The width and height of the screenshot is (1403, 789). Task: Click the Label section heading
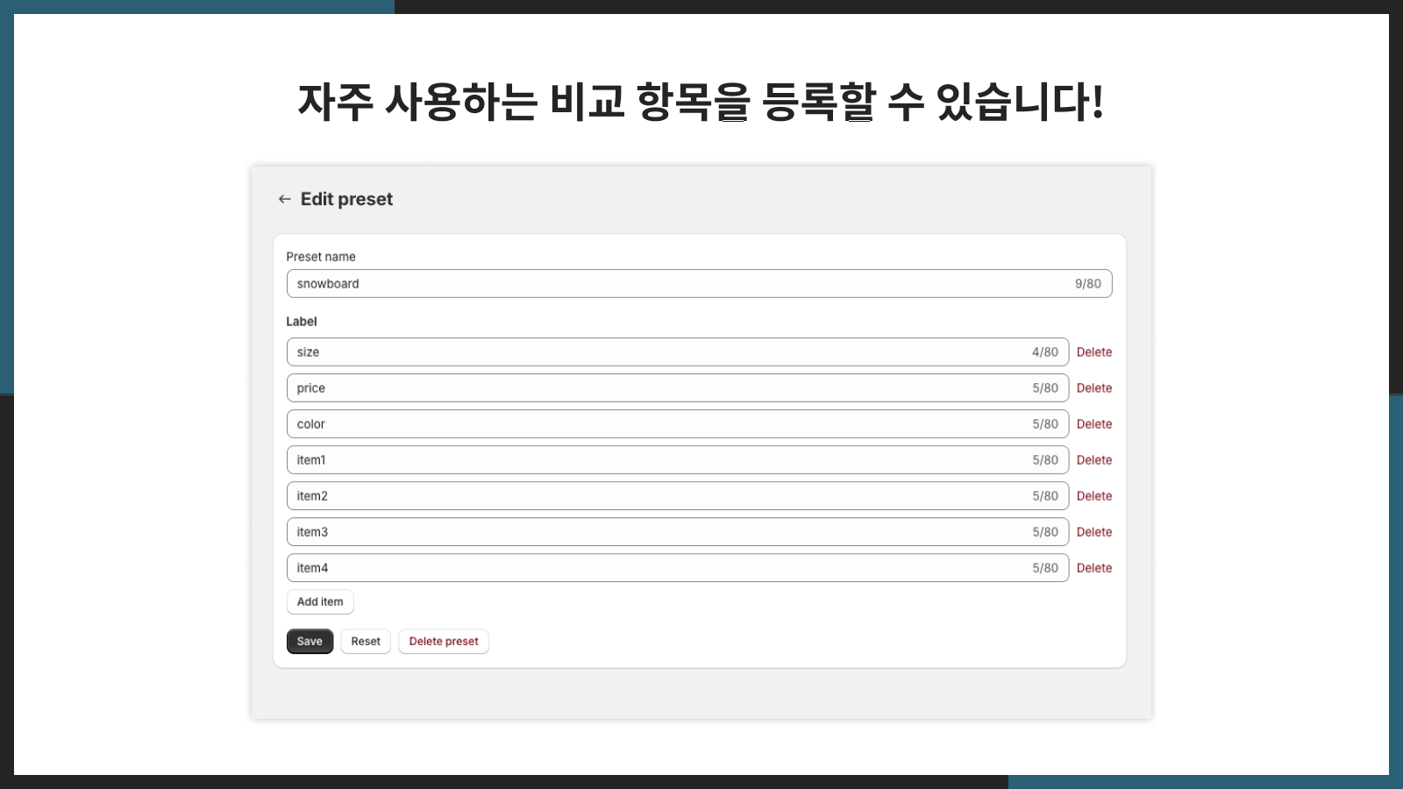(x=302, y=322)
